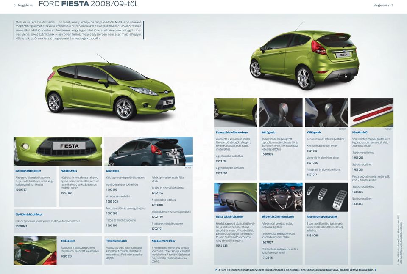This screenshot has height=274, width=407.
Task: Click the 'Hűtődíszrács' heading
Action: 69,171
